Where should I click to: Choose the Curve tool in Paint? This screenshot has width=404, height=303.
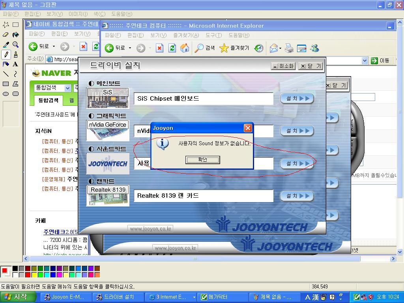pyautogui.click(x=16, y=74)
